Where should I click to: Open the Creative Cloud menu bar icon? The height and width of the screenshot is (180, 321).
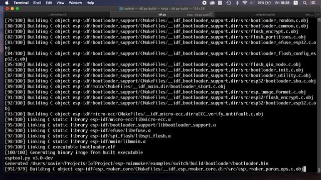[212, 2]
